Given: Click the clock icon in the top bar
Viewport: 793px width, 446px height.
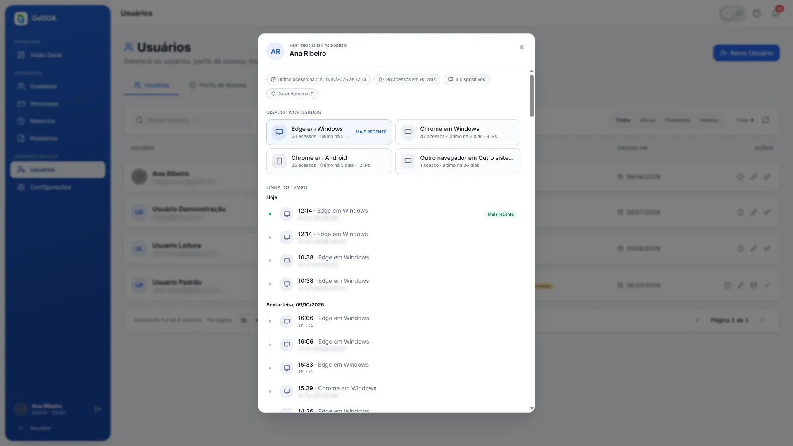Looking at the screenshot, I should tap(757, 13).
